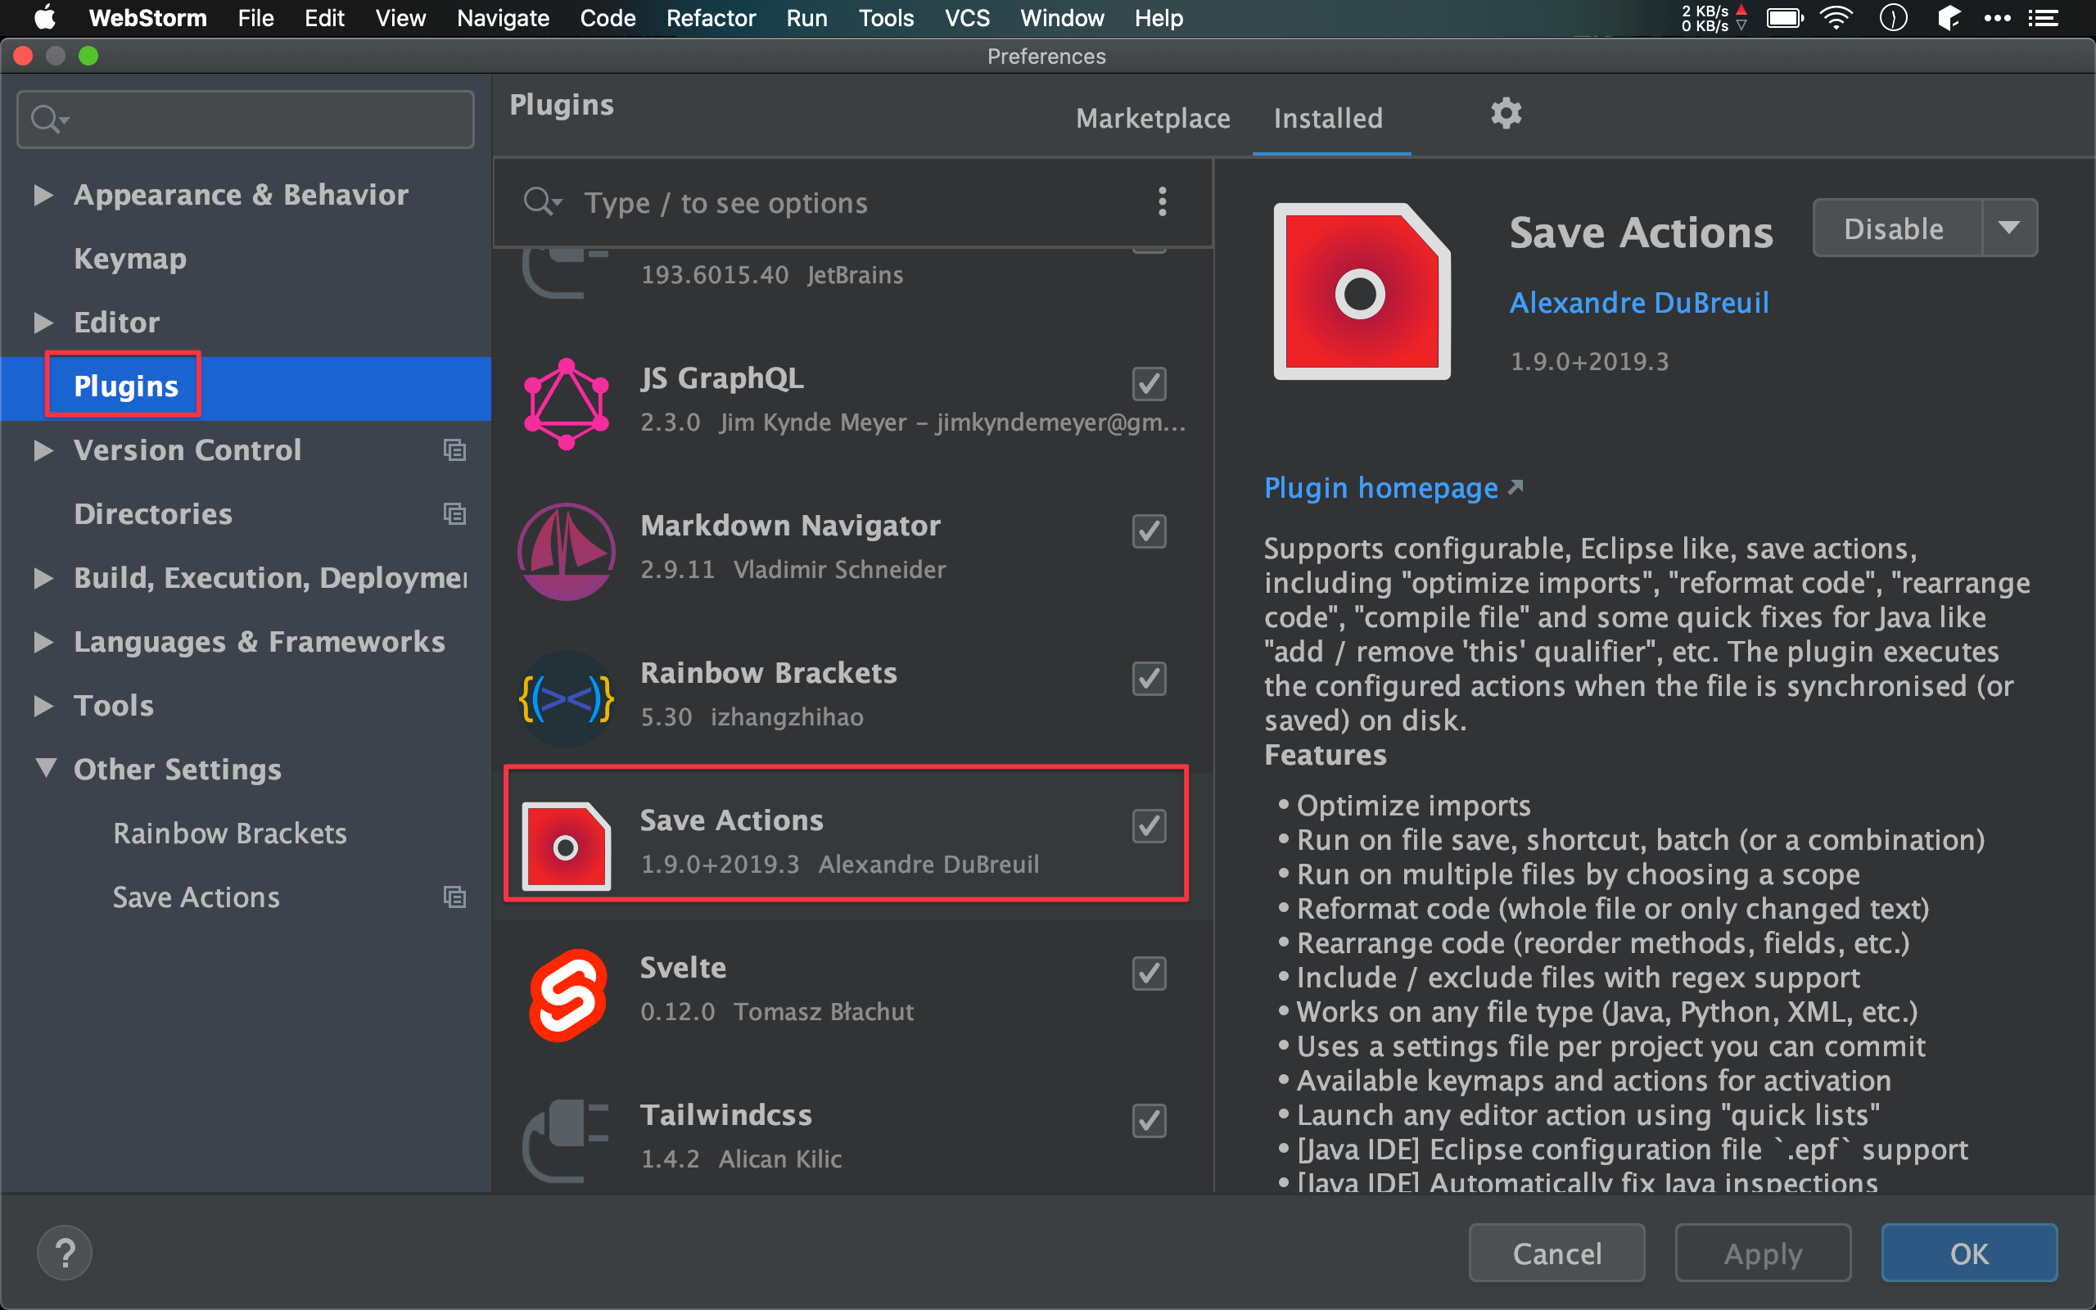Screen dimensions: 2096x1310
Task: Open the Plugin homepage link
Action: click(1380, 488)
